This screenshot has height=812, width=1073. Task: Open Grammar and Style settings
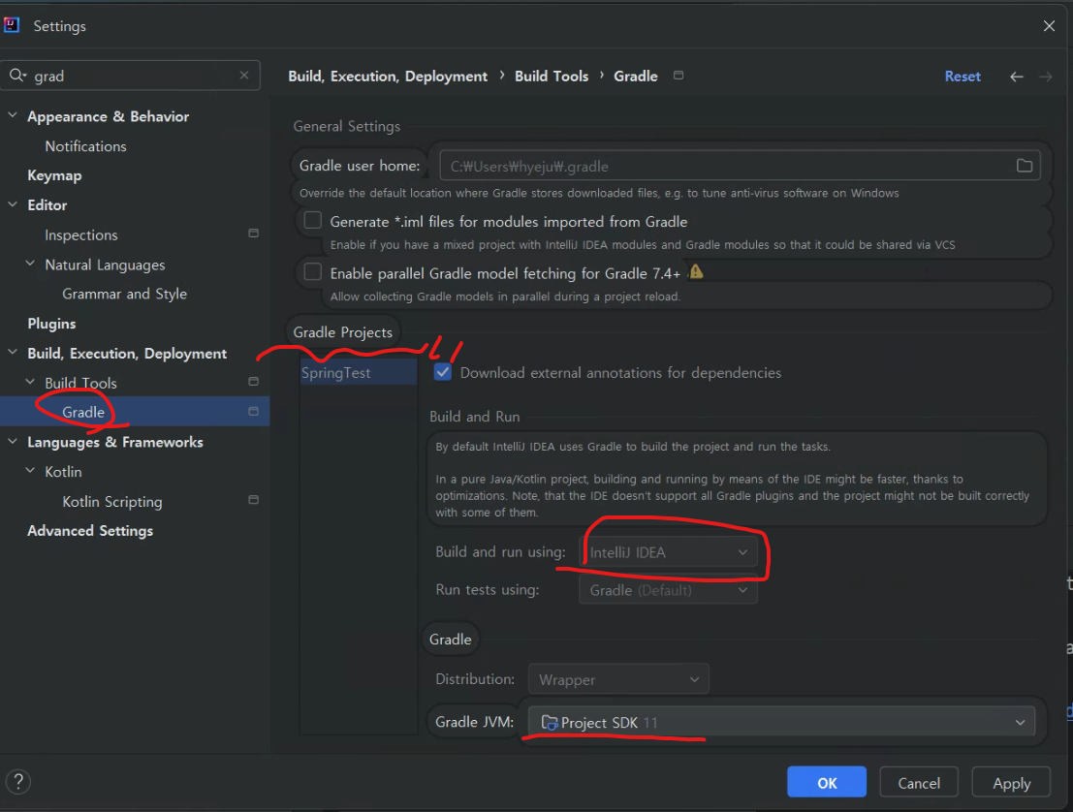[x=124, y=294]
